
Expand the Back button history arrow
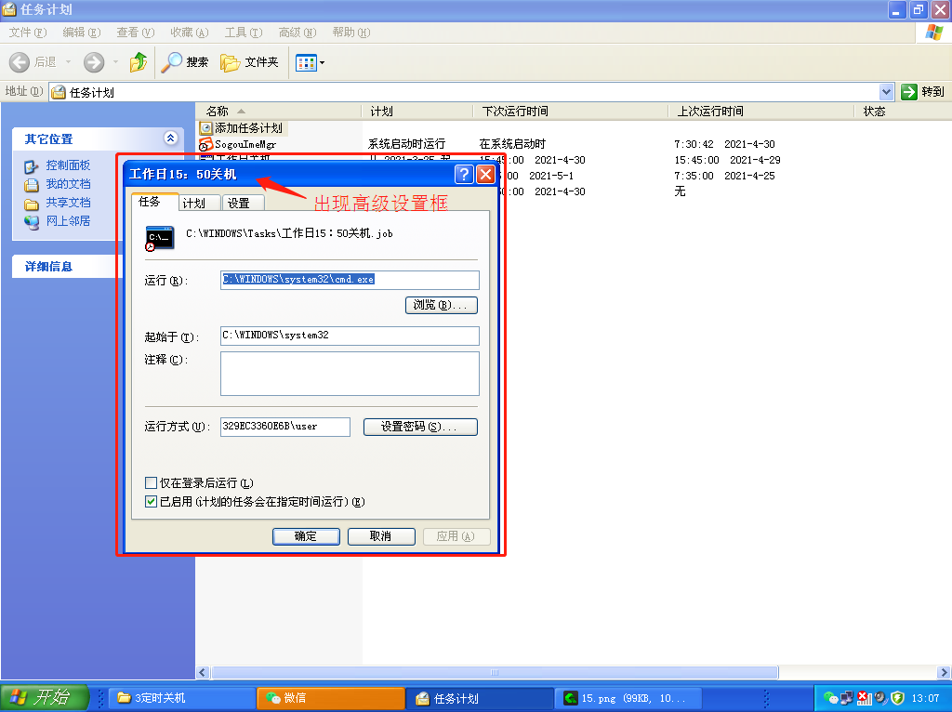tap(68, 62)
